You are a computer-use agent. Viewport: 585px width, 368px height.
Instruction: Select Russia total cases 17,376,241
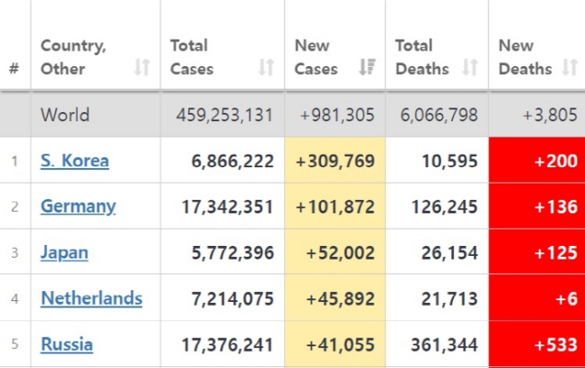227,344
